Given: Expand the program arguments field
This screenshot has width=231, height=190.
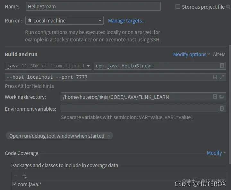Looking at the screenshot, I should pos(222,77).
